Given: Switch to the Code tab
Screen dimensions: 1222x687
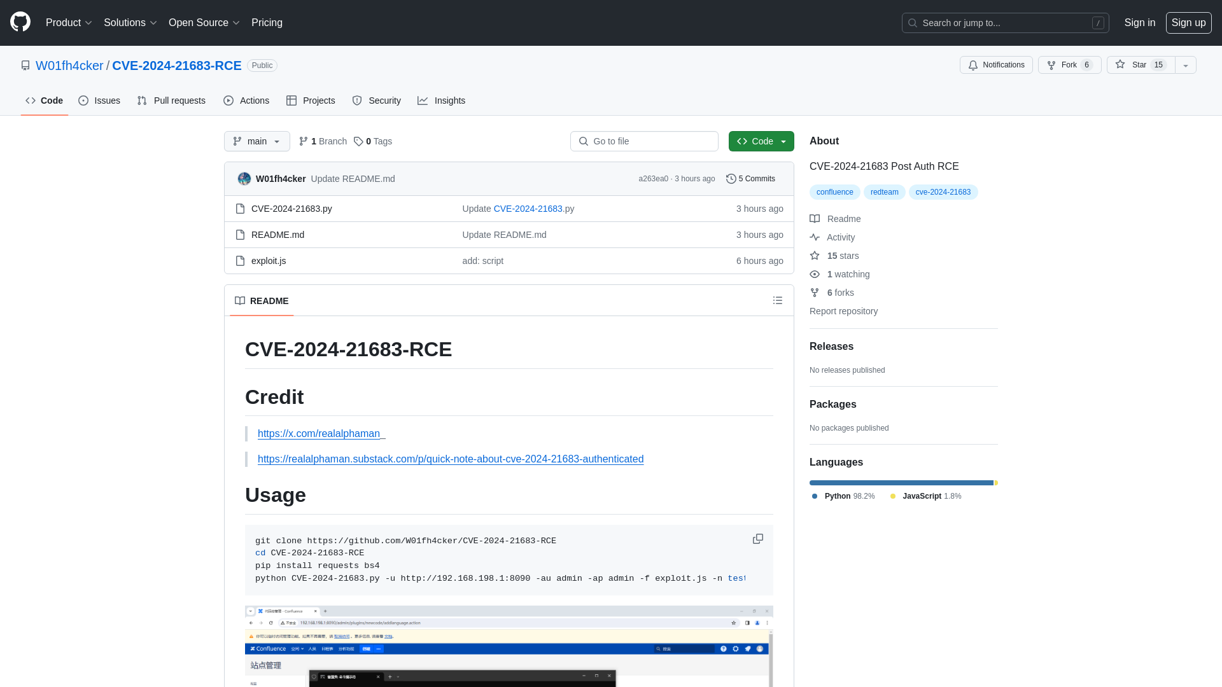Looking at the screenshot, I should (45, 101).
